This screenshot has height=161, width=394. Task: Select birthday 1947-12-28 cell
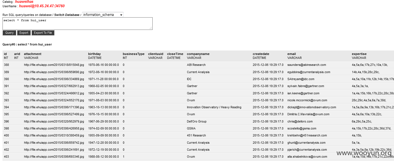coord(103,143)
